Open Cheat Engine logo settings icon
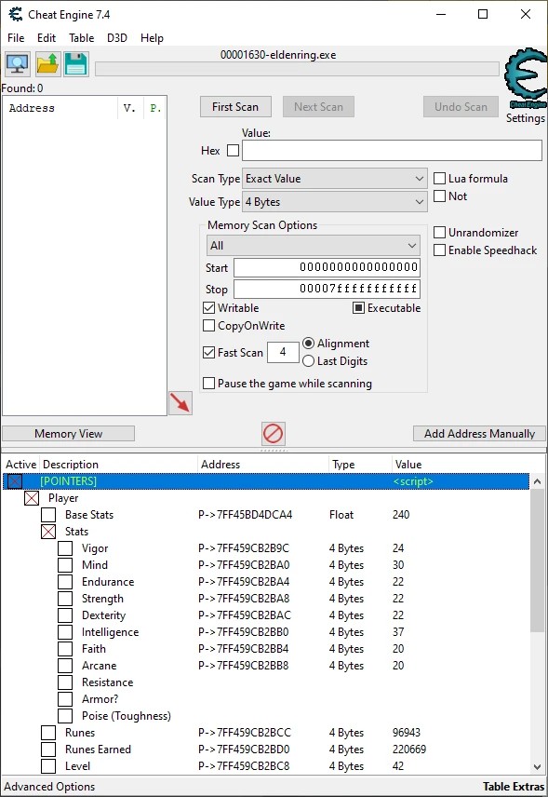Screen dimensions: 548x797 tap(525, 78)
